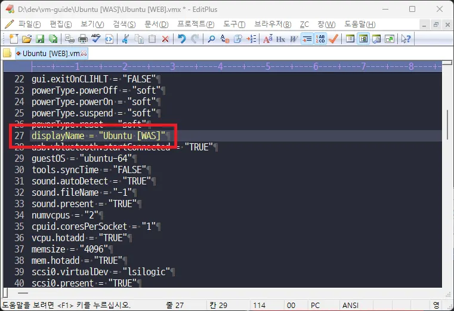Toggle Auto Indent toolbar button
Screen dimensions: 454x311
click(x=307, y=39)
